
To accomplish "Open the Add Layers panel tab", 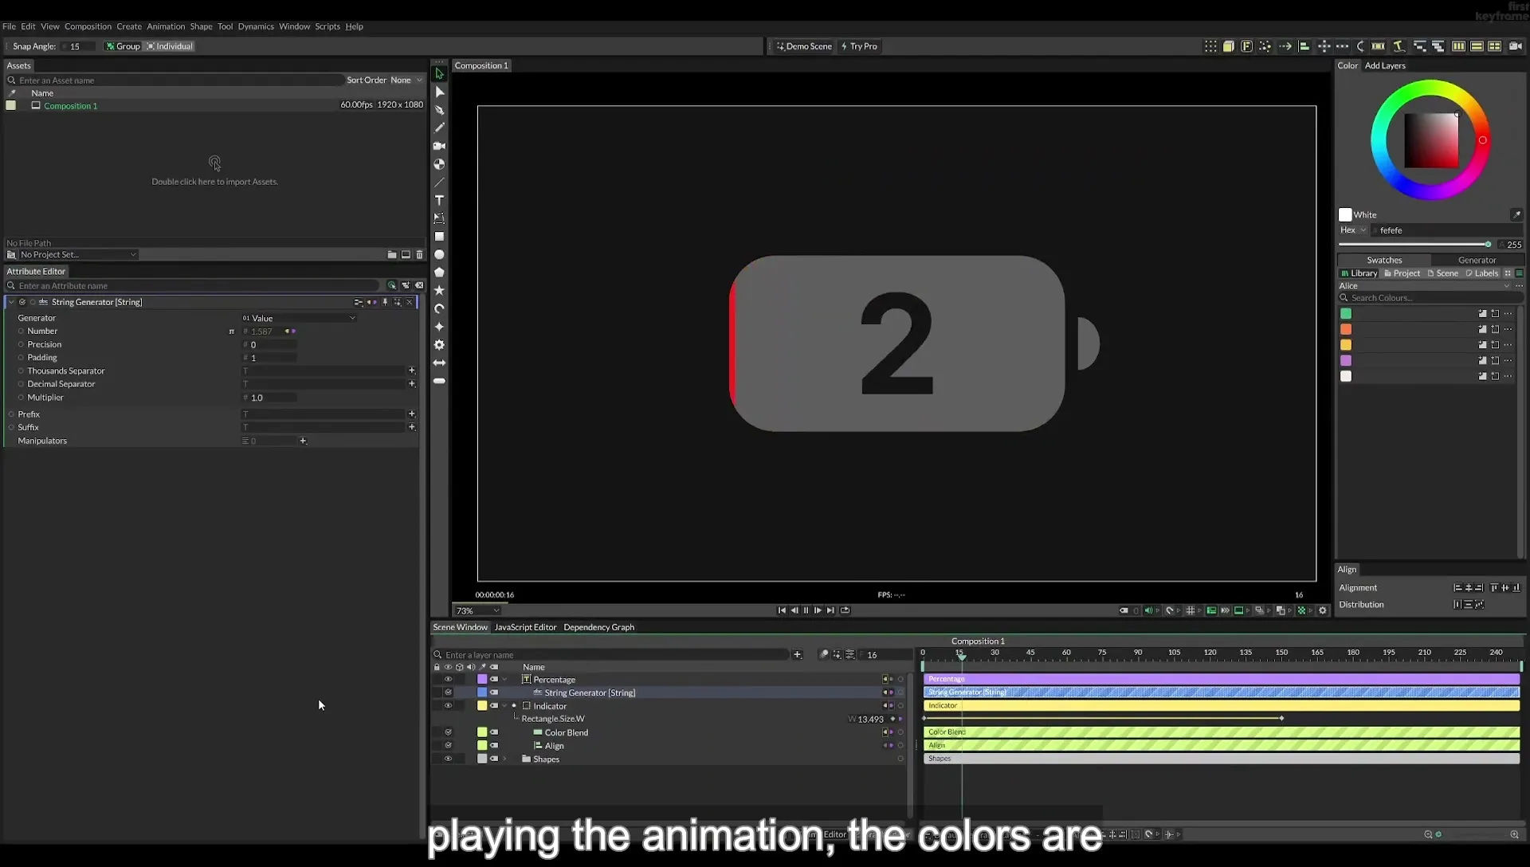I will click(x=1385, y=65).
